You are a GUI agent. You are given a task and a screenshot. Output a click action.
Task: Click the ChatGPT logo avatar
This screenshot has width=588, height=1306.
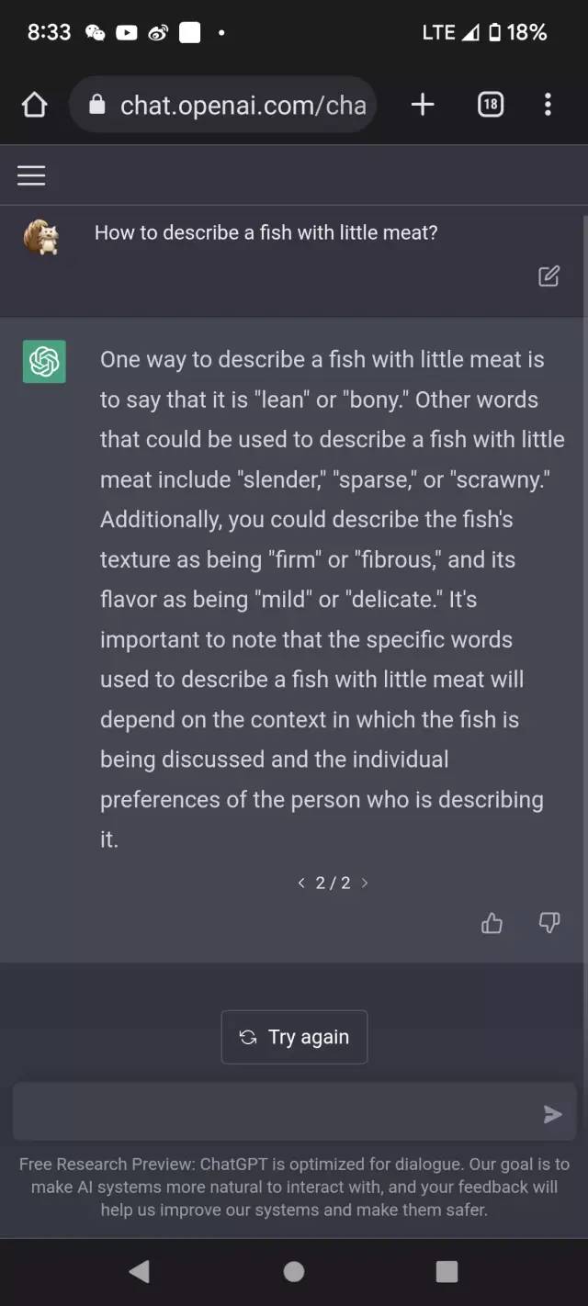(x=44, y=361)
